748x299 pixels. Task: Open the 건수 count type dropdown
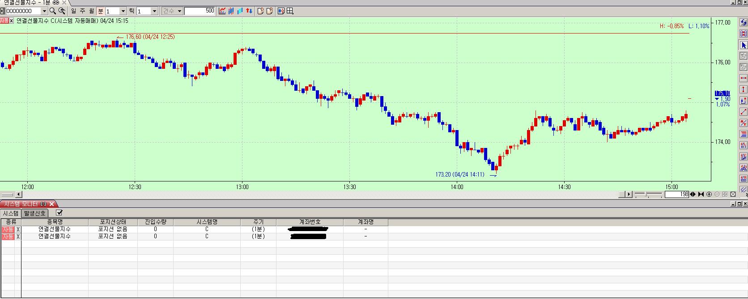pos(179,11)
